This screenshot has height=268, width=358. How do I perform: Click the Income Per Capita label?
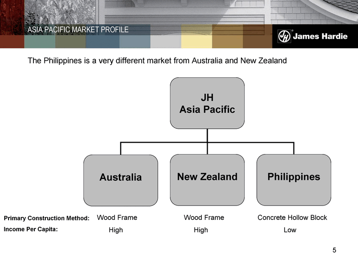point(31,229)
